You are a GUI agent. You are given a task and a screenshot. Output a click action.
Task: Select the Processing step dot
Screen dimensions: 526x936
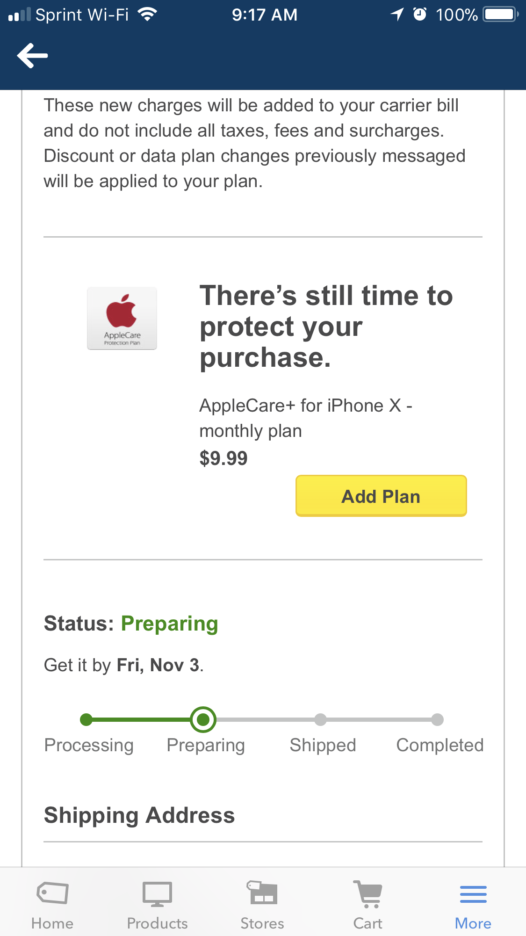(x=86, y=719)
